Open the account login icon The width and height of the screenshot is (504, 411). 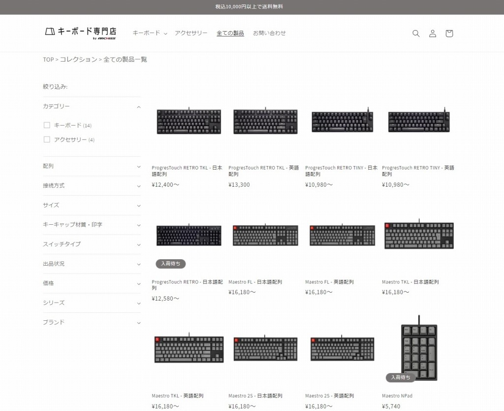tap(432, 33)
